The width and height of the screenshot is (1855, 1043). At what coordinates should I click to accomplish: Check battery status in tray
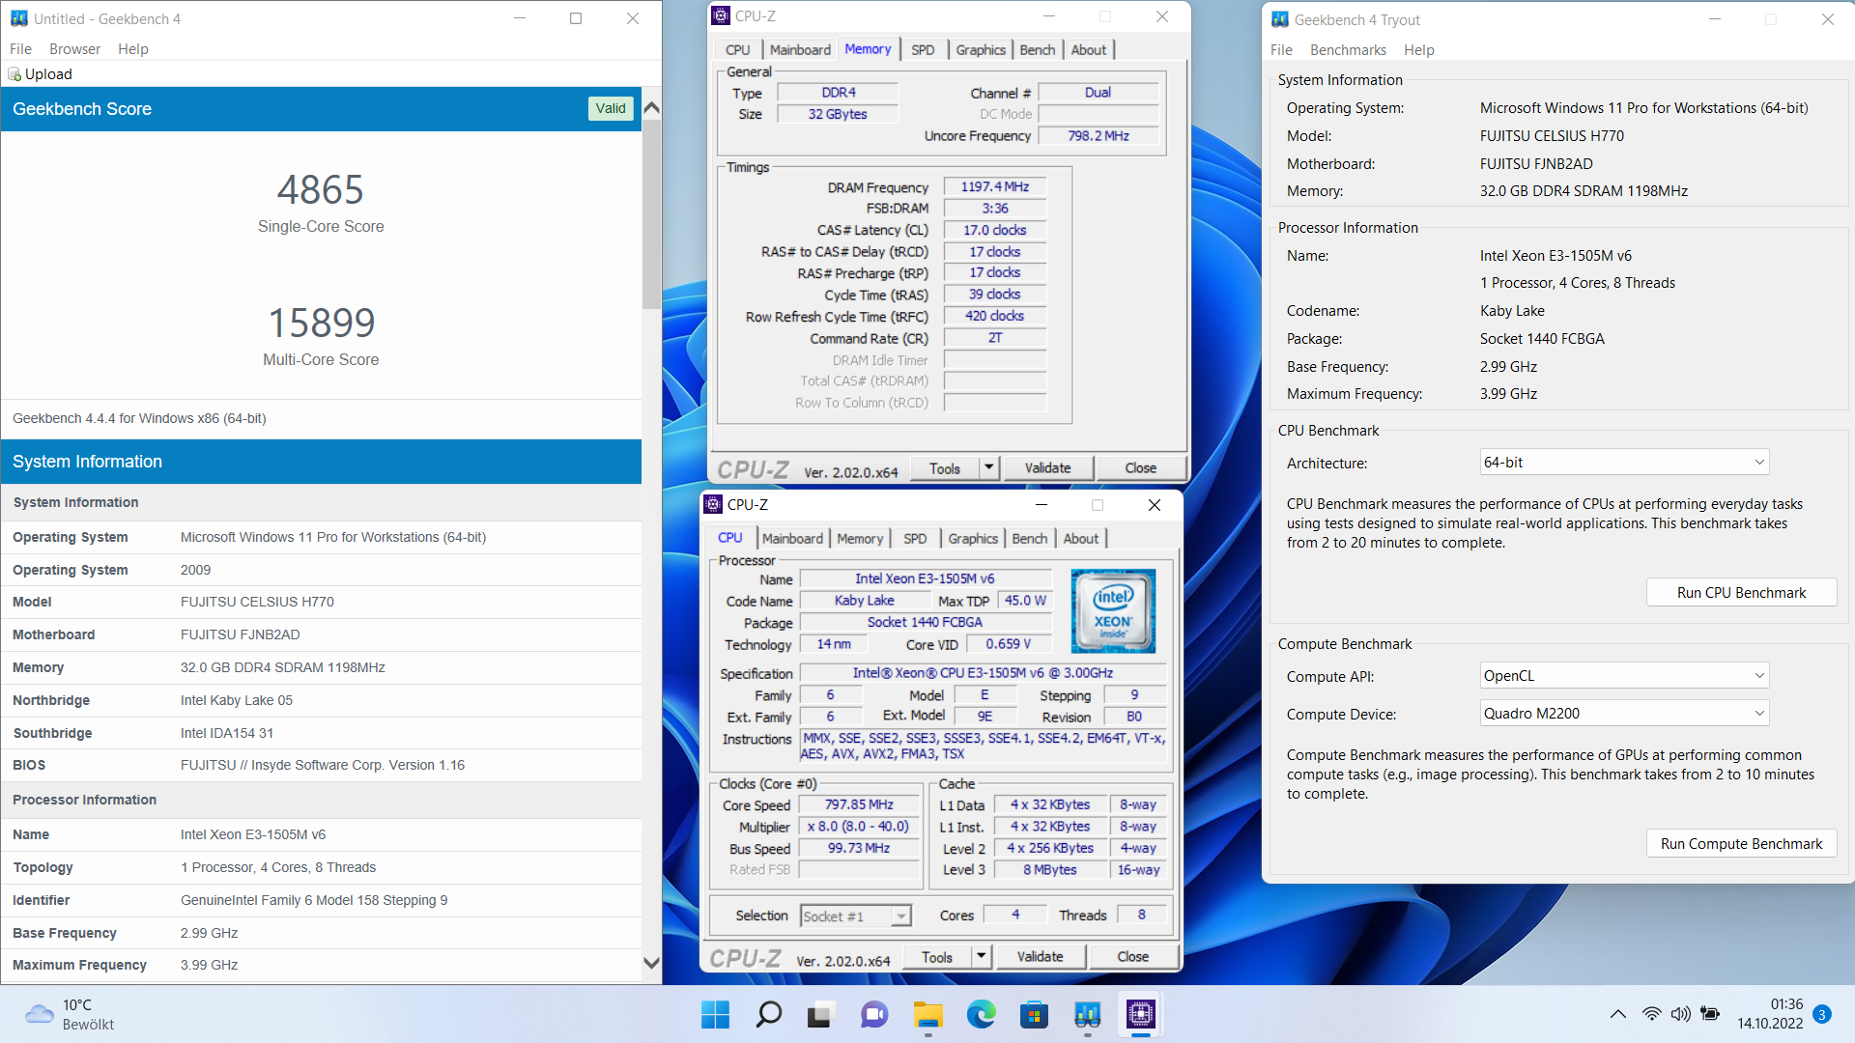click(1710, 1014)
